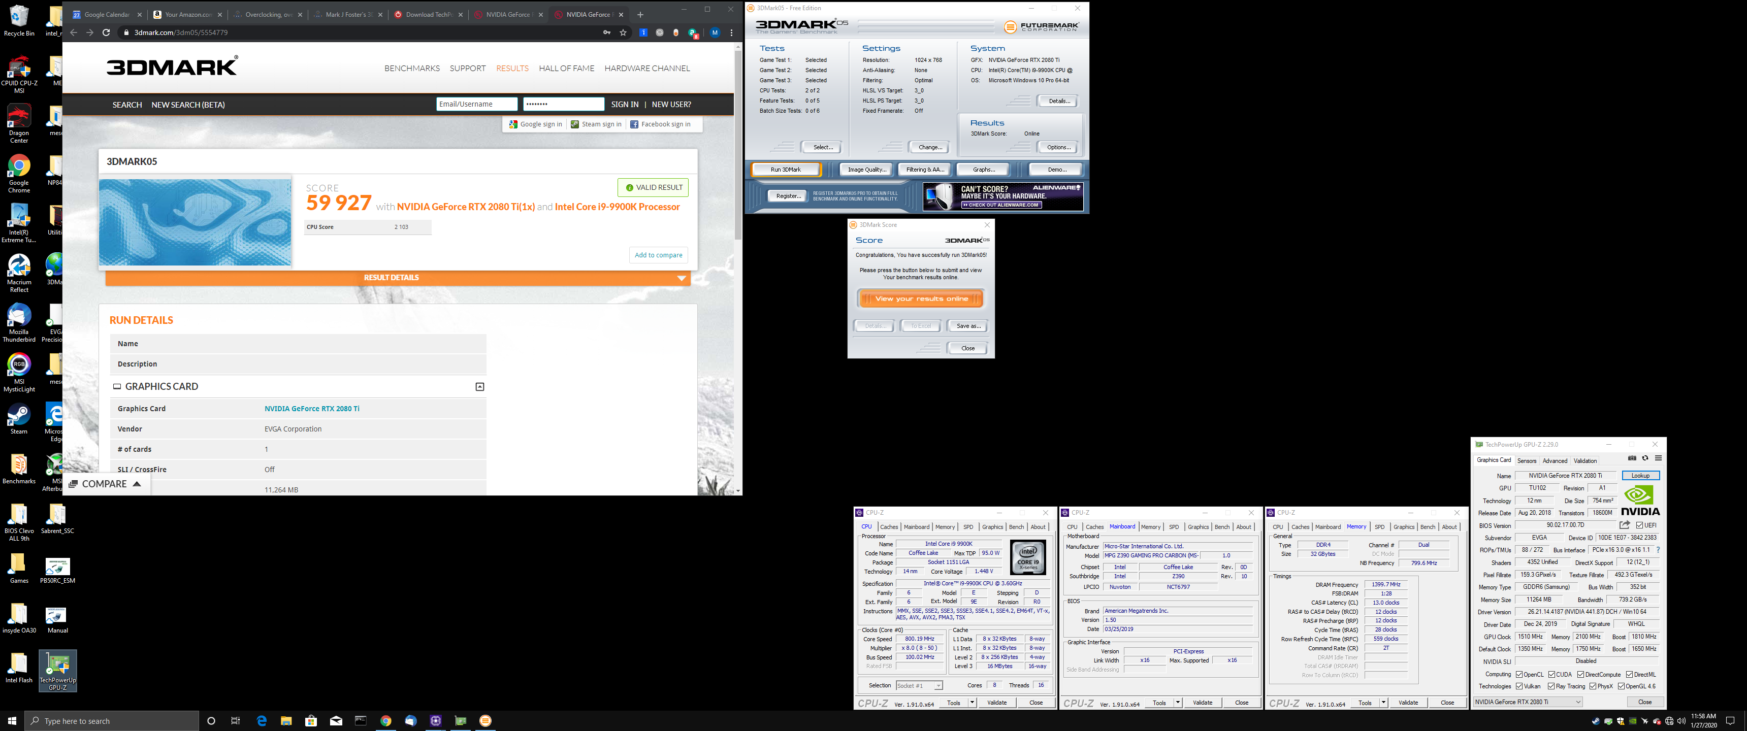The width and height of the screenshot is (1747, 731).
Task: Click the NVIDIA GeForce RTX 2080 Ti graphics card link
Action: (312, 408)
